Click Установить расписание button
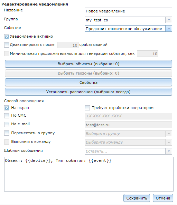This screenshot has width=177, height=205. coord(88,92)
